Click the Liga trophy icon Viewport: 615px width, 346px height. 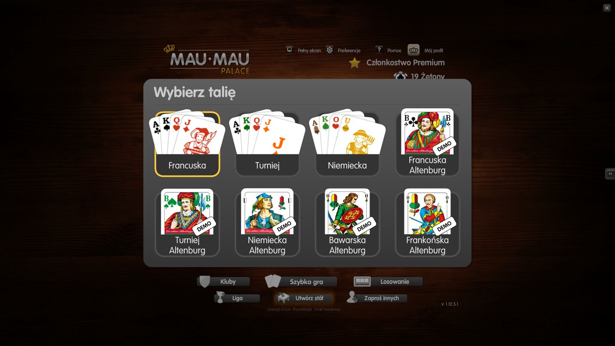[220, 297]
